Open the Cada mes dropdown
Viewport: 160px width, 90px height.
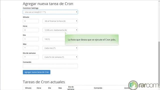(60, 48)
